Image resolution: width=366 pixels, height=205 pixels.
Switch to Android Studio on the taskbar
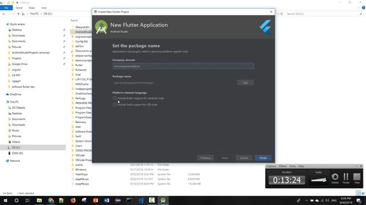[163, 200]
